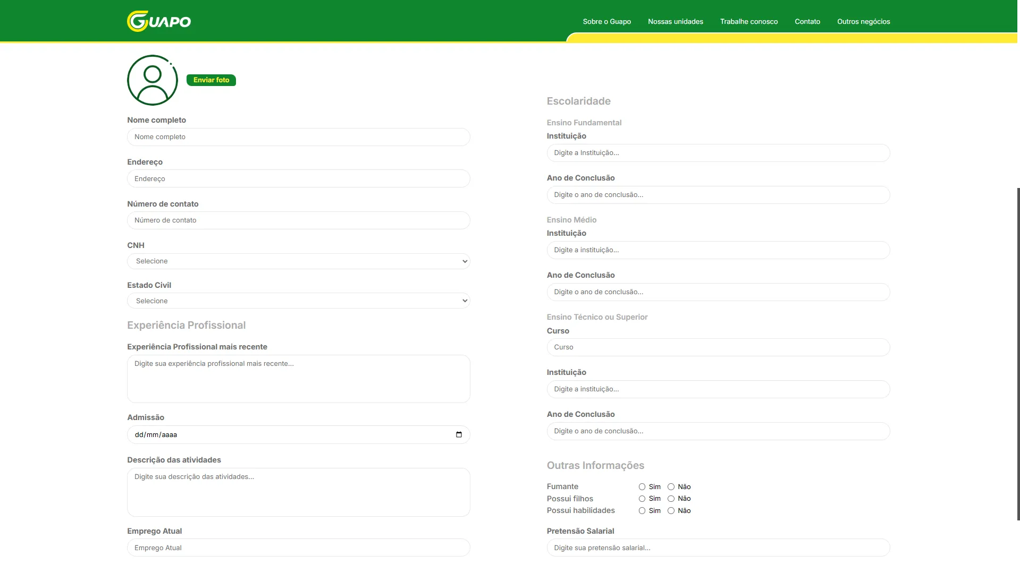Select Sim for Possui habilidades
Viewport: 1020px width, 573px height.
click(x=642, y=510)
